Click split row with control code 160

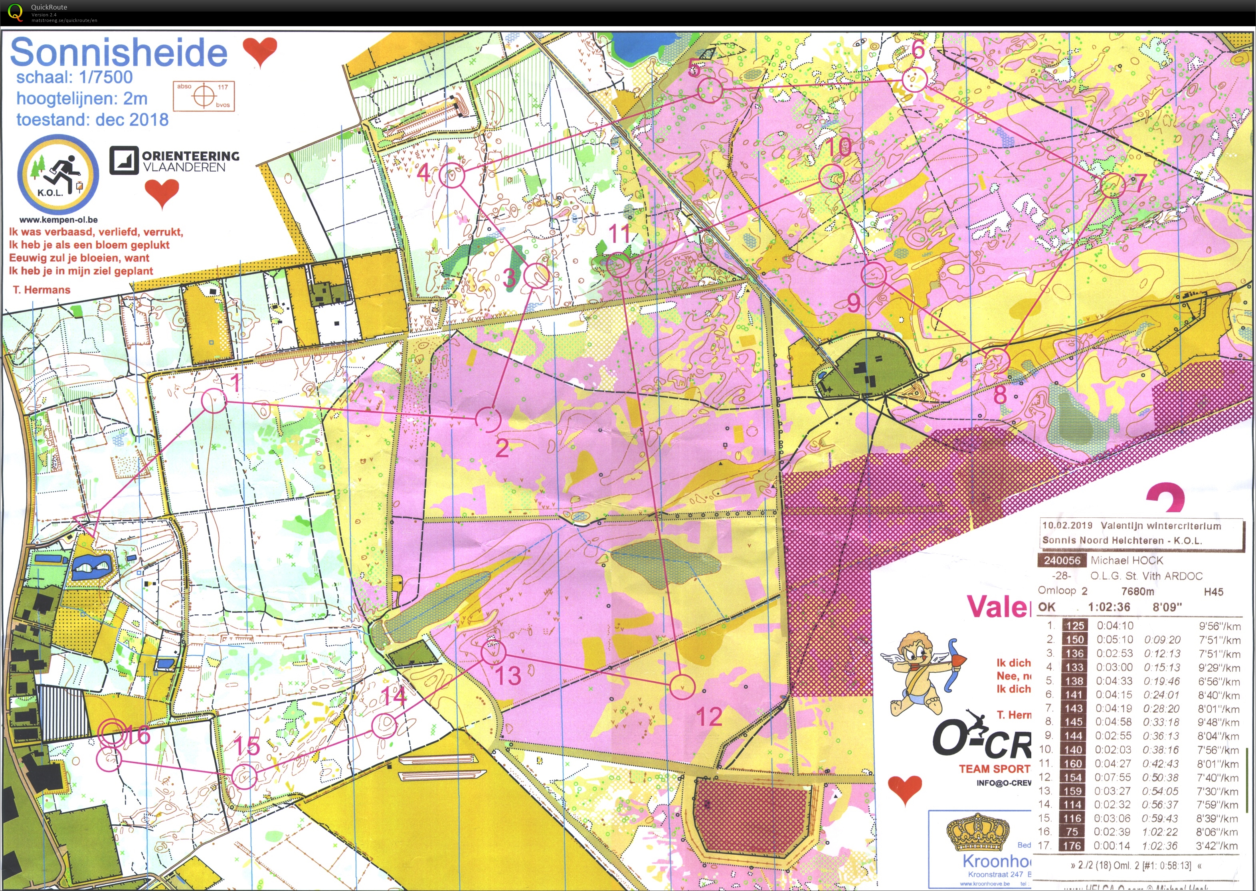[1139, 763]
